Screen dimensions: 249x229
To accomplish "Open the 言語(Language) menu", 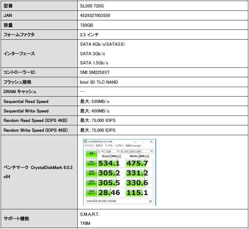I will tap(133, 146).
